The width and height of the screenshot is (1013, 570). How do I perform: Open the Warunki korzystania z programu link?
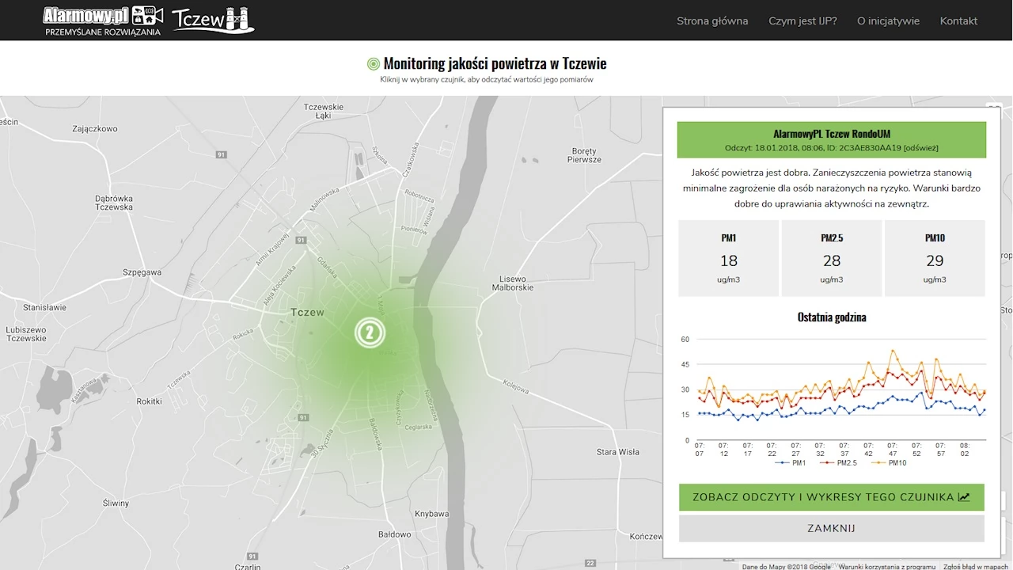[887, 566]
